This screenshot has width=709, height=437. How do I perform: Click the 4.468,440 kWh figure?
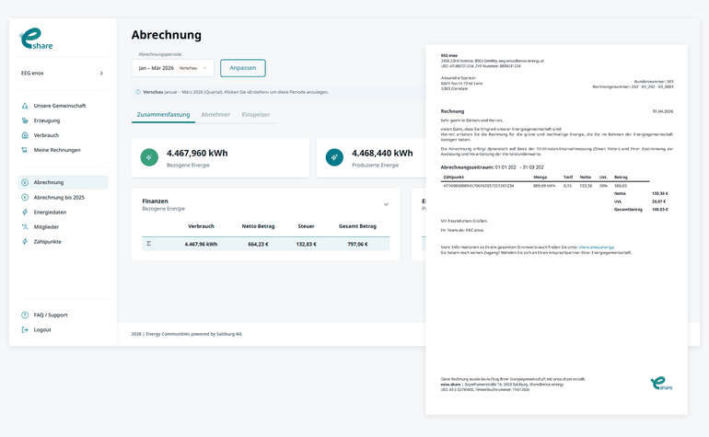point(382,154)
